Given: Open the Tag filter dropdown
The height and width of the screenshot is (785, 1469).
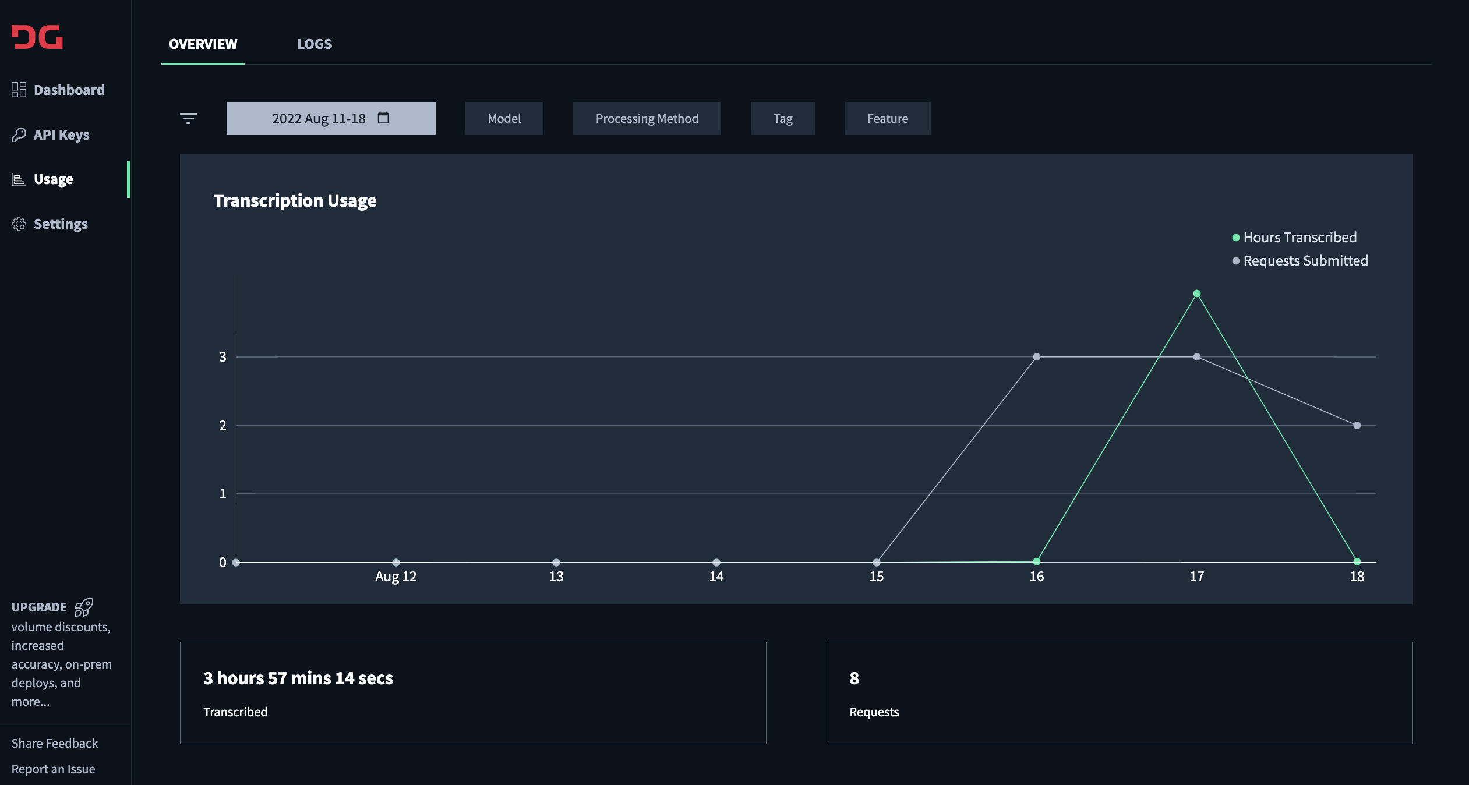Looking at the screenshot, I should 782,118.
